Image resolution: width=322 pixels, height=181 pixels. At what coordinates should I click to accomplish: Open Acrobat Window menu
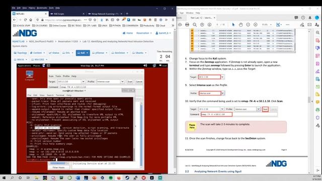tap(189, 13)
